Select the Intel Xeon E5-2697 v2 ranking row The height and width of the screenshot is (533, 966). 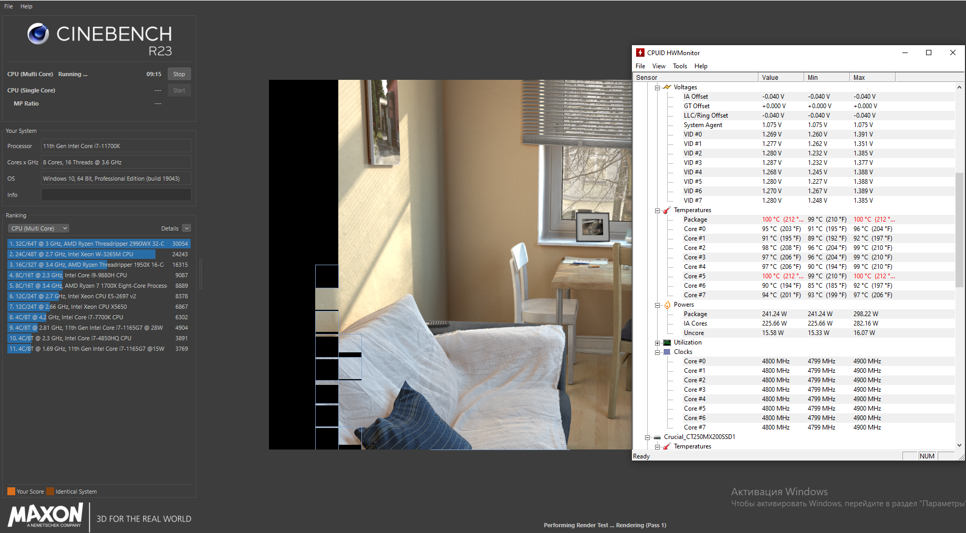coord(99,296)
